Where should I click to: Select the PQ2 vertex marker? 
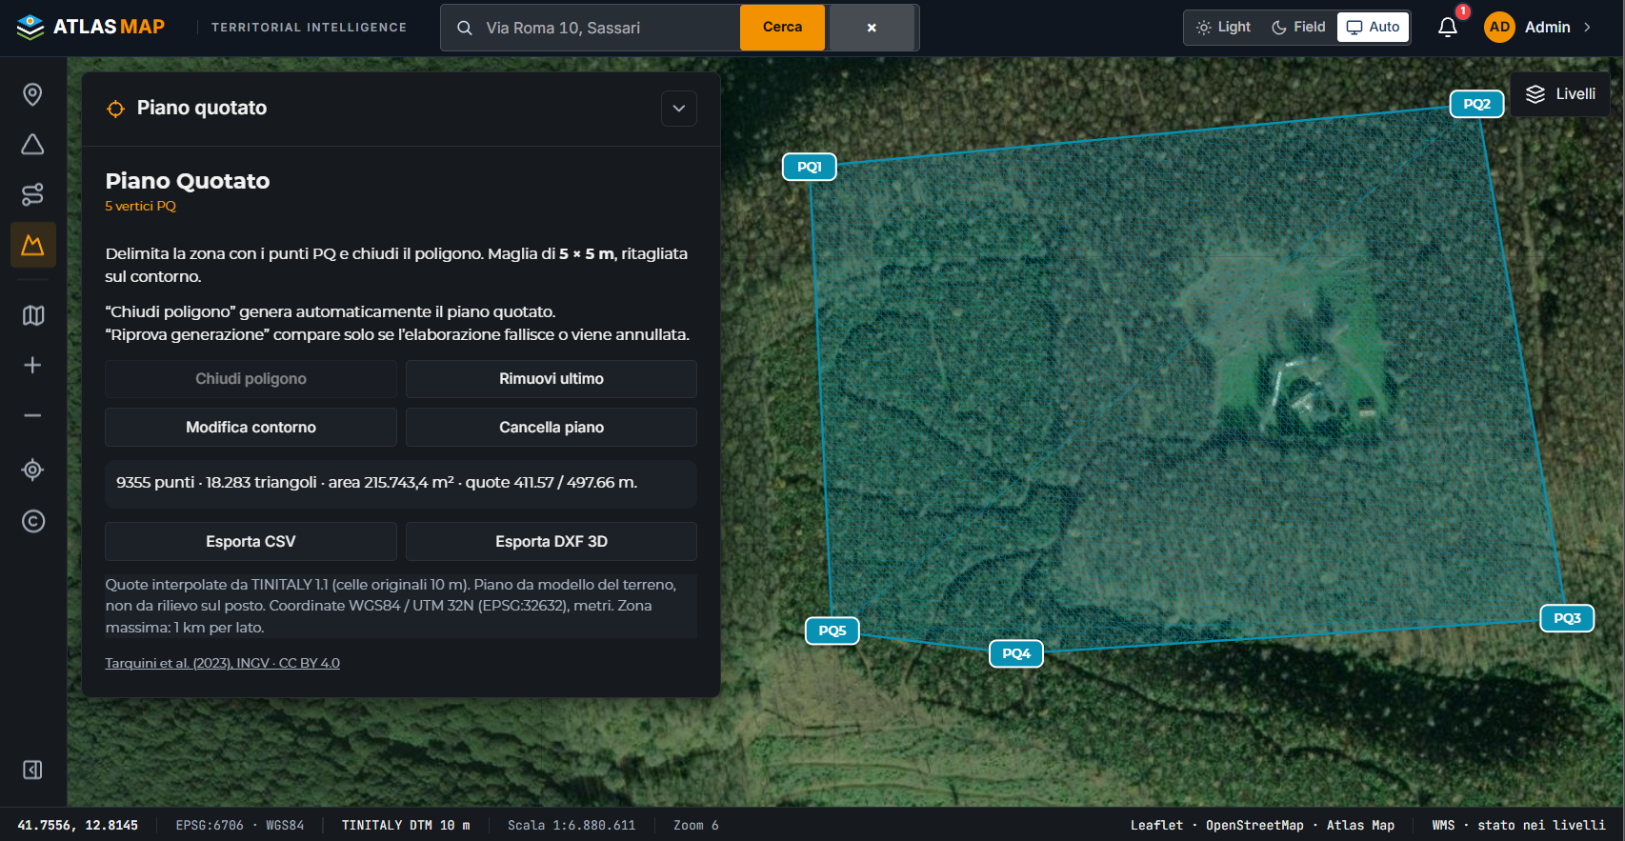(1476, 104)
